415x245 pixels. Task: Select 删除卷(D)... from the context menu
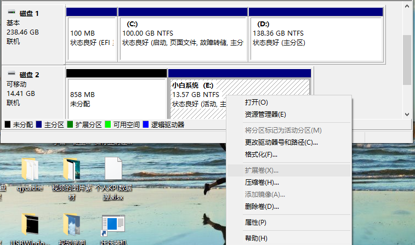click(x=262, y=207)
